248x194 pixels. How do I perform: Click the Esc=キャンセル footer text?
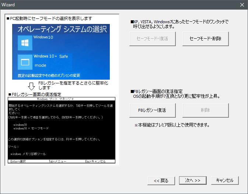click(x=95, y=161)
